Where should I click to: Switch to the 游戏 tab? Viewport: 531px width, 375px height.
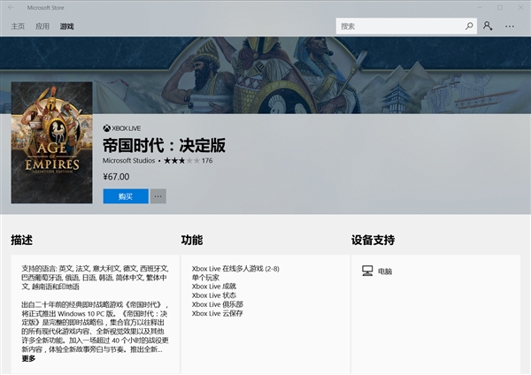pyautogui.click(x=66, y=26)
